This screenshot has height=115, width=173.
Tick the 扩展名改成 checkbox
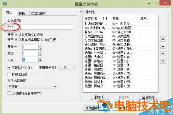[x=9, y=74]
